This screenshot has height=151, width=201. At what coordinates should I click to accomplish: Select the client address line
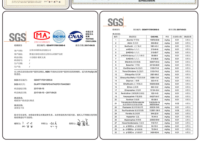click(46, 54)
